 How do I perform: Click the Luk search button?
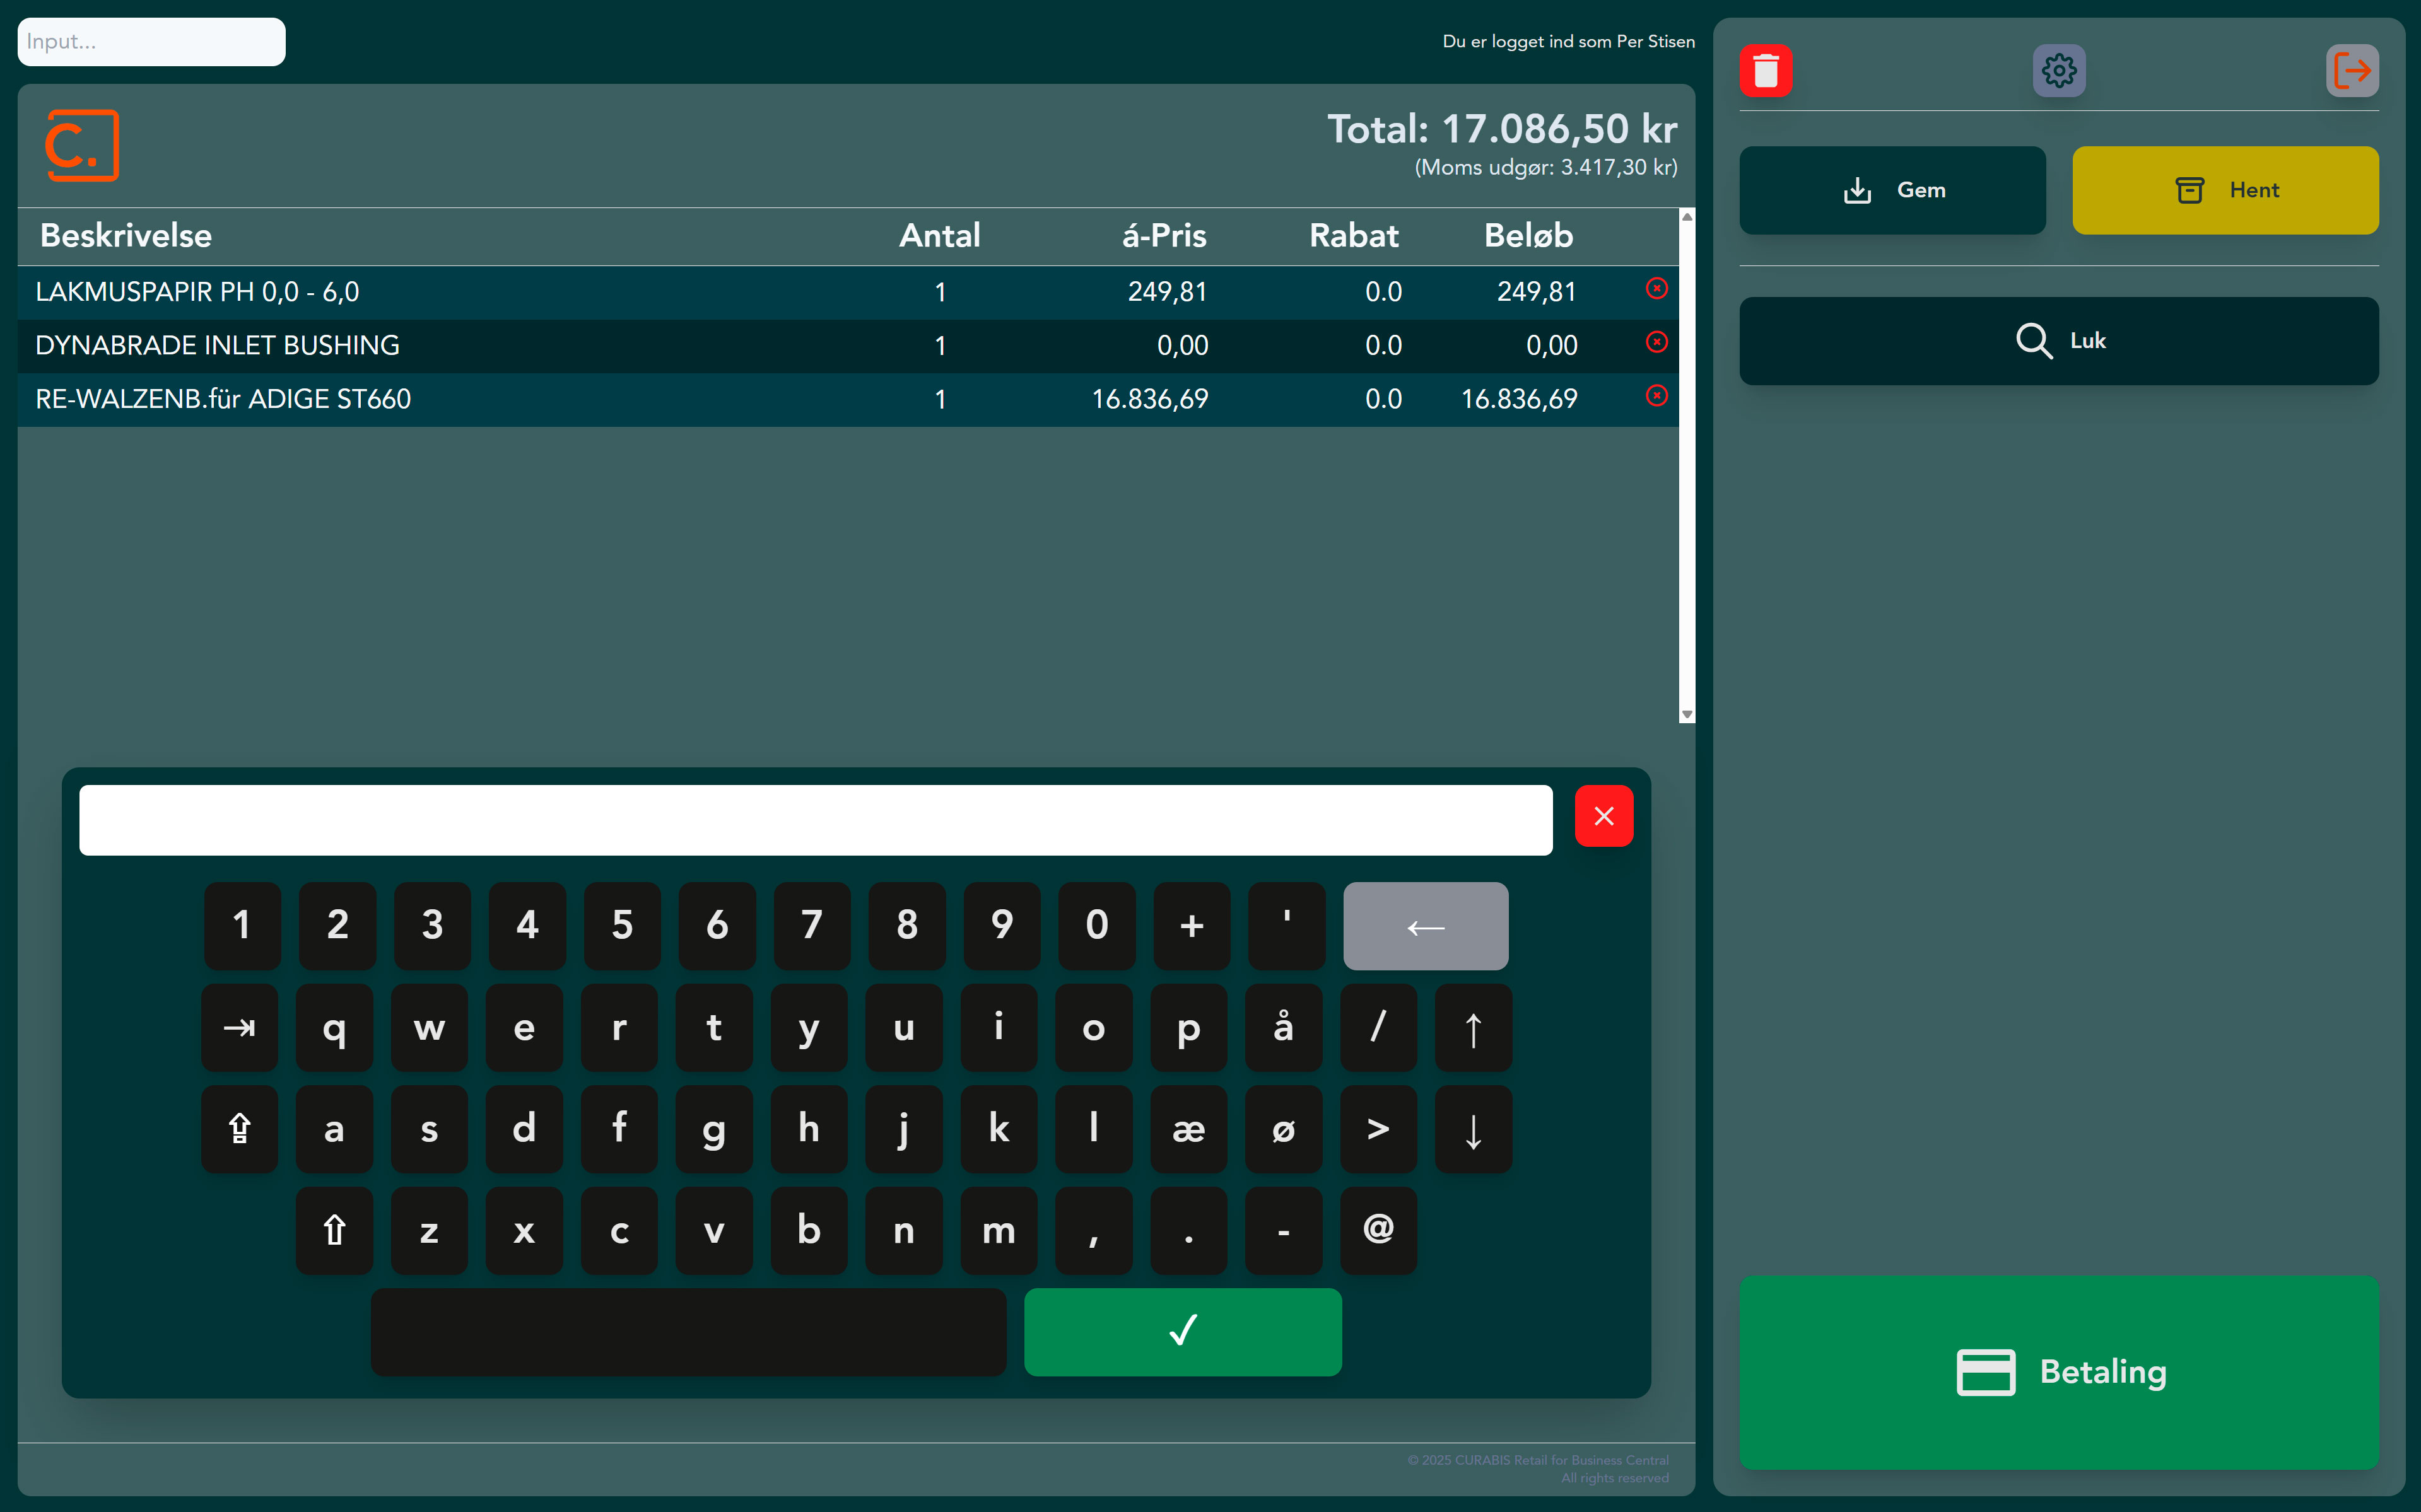click(2058, 341)
